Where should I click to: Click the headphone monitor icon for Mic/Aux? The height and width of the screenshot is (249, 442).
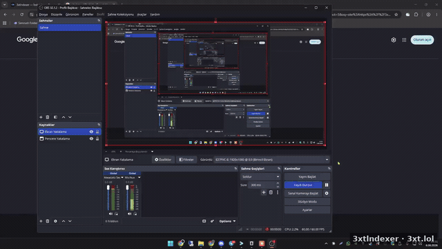(x=135, y=214)
